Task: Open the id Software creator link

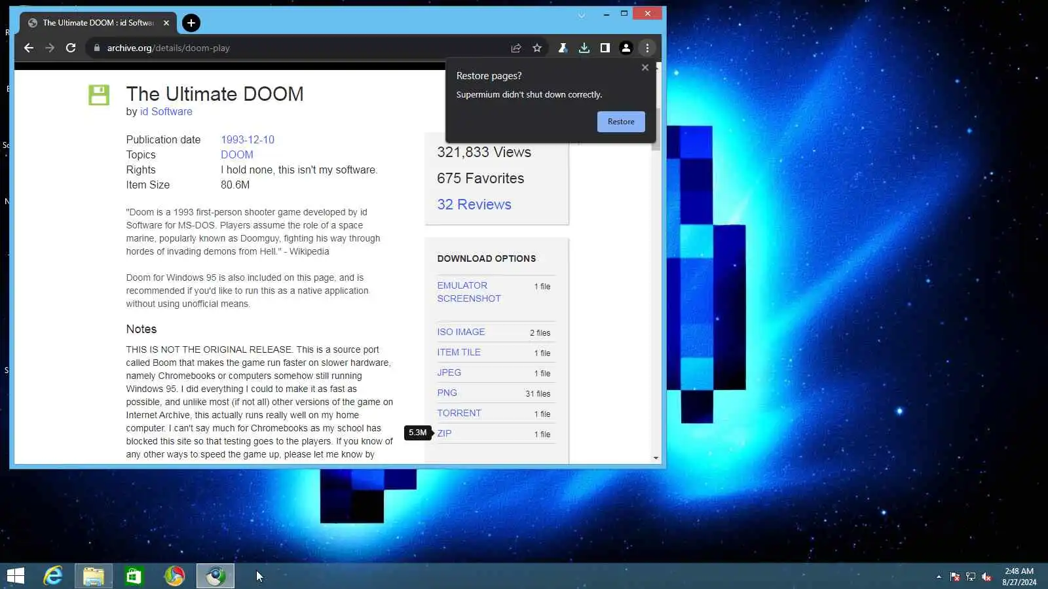Action: coord(166,112)
